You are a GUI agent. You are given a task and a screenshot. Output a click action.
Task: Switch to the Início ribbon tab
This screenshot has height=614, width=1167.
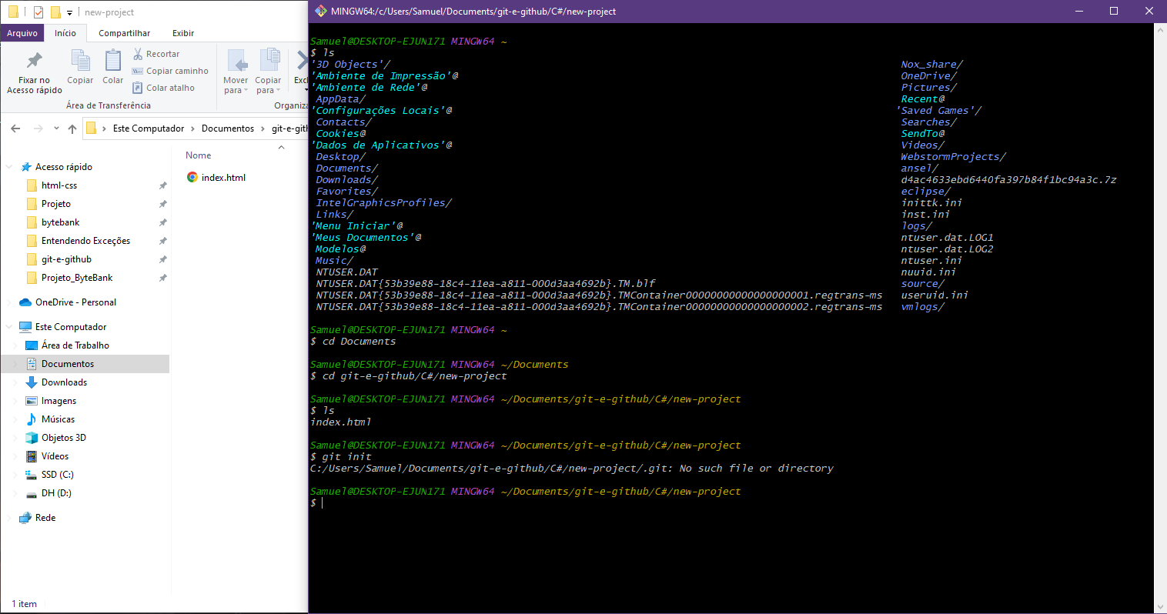click(x=65, y=33)
